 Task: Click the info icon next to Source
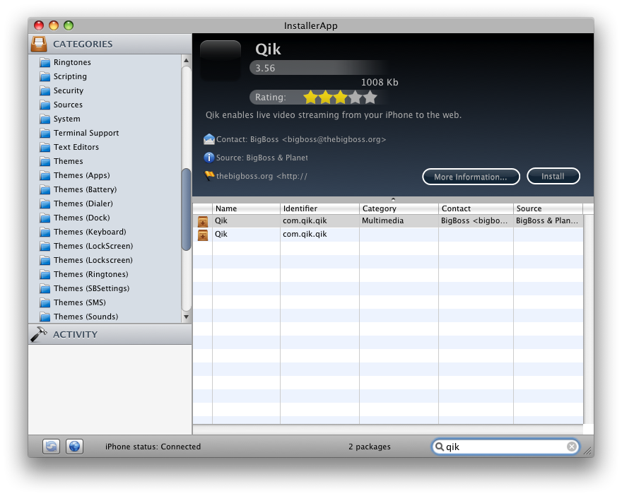(x=209, y=158)
